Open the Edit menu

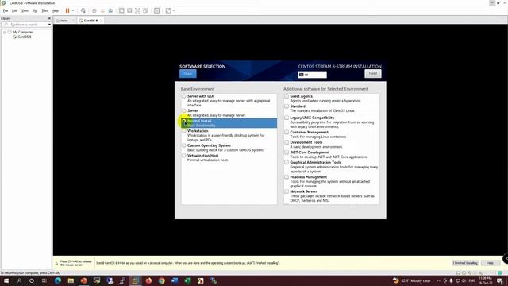pos(15,10)
